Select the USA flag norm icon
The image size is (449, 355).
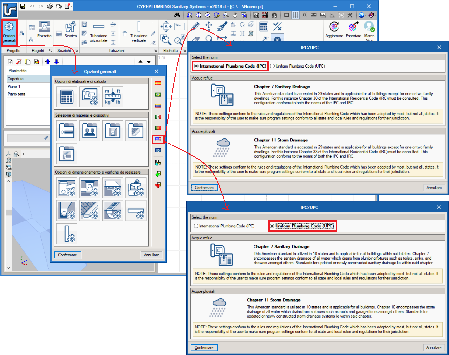point(158,139)
